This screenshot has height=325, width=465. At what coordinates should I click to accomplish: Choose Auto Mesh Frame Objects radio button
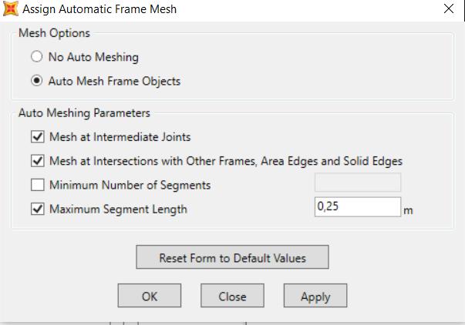[x=37, y=81]
